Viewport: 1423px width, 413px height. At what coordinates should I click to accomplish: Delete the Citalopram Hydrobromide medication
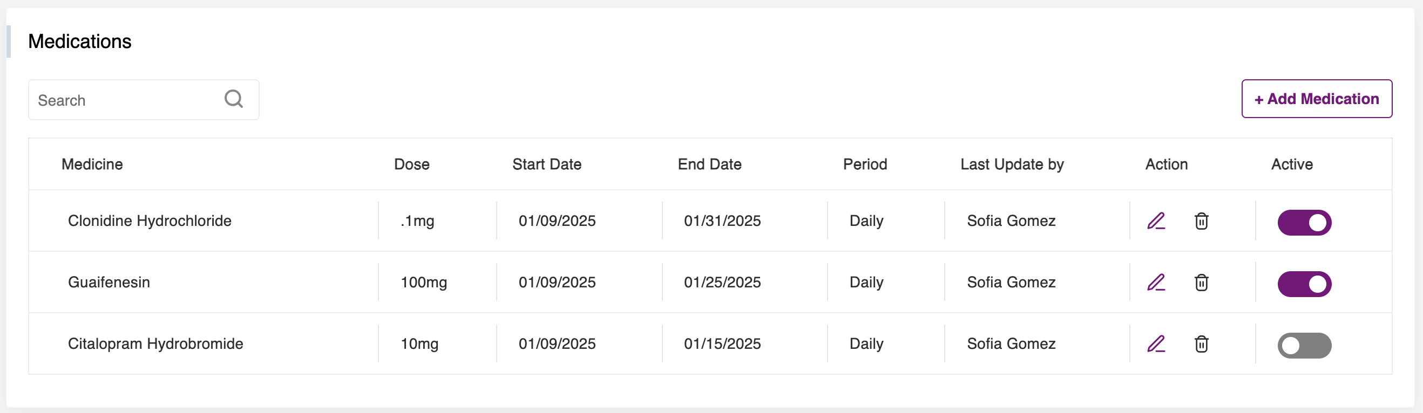coord(1201,344)
